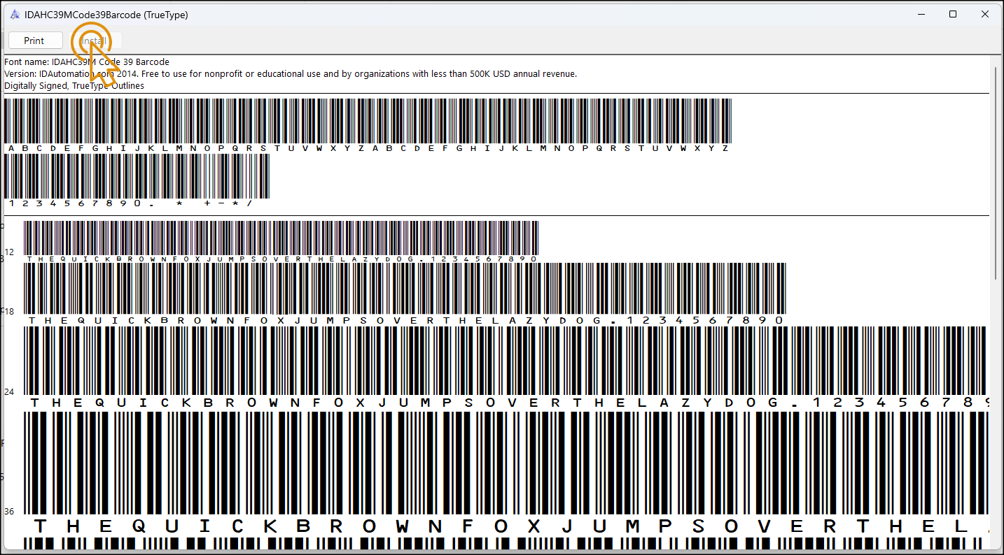Maximize the font preview window

pyautogui.click(x=953, y=14)
